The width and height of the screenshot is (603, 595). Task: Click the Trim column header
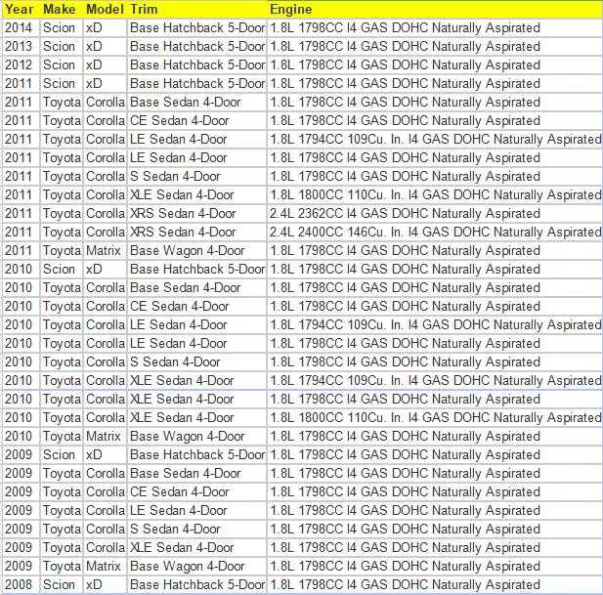pos(196,9)
